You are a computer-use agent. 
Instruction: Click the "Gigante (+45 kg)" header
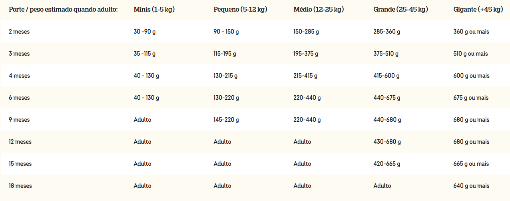click(x=478, y=9)
